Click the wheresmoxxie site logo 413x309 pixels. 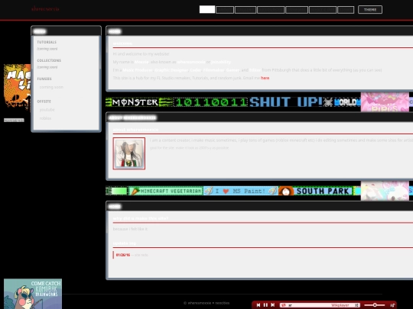point(45,9)
